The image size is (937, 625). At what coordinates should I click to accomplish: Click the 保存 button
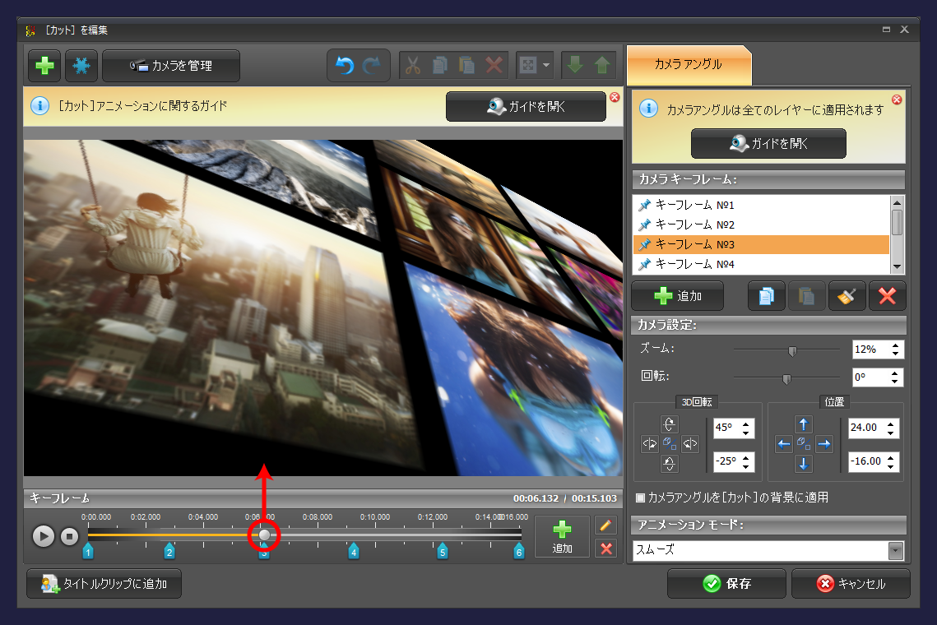tap(726, 584)
